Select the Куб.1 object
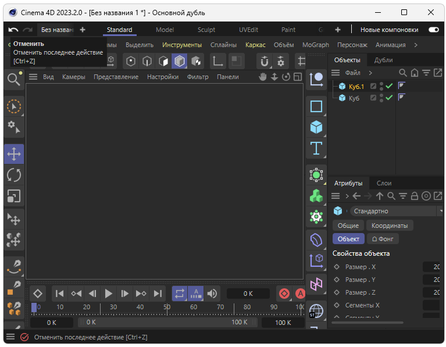The image size is (446, 347). point(356,87)
